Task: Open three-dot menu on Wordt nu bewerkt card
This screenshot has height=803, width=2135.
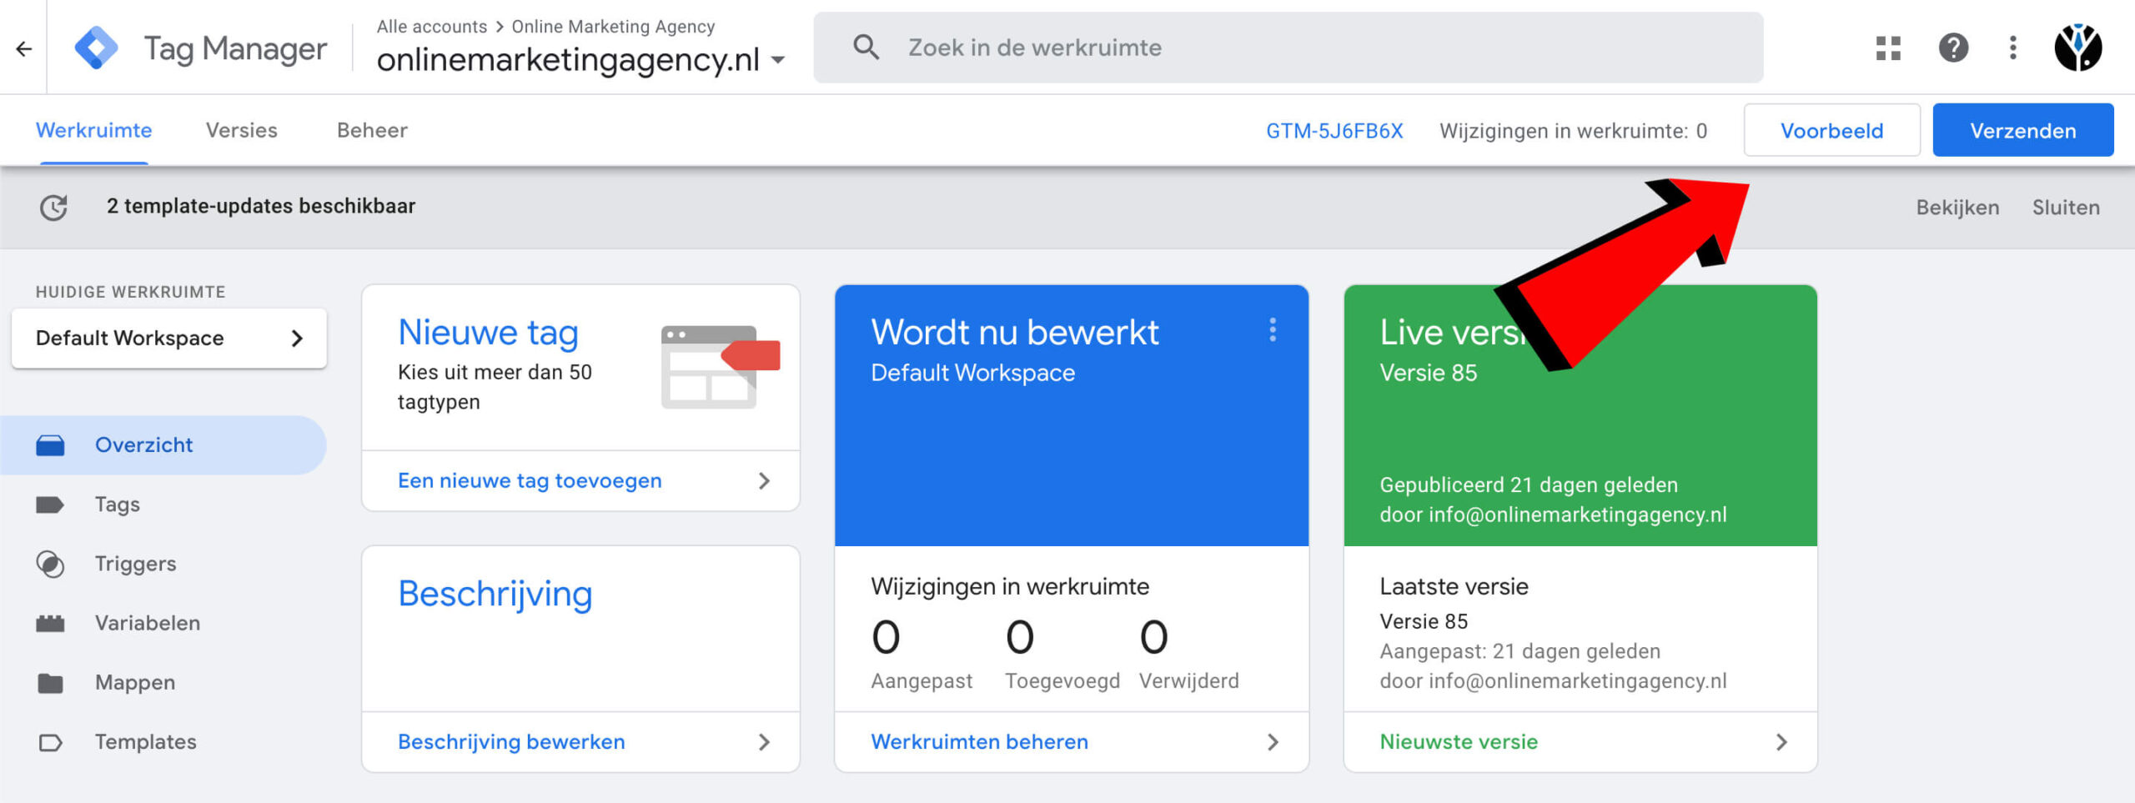Action: pyautogui.click(x=1273, y=330)
